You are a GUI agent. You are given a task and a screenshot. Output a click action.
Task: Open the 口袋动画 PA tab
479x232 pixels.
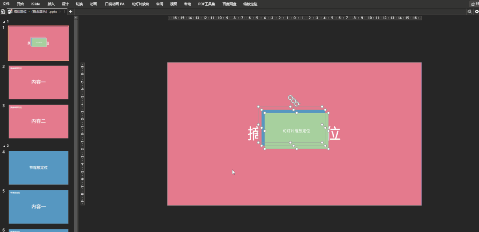click(115, 4)
